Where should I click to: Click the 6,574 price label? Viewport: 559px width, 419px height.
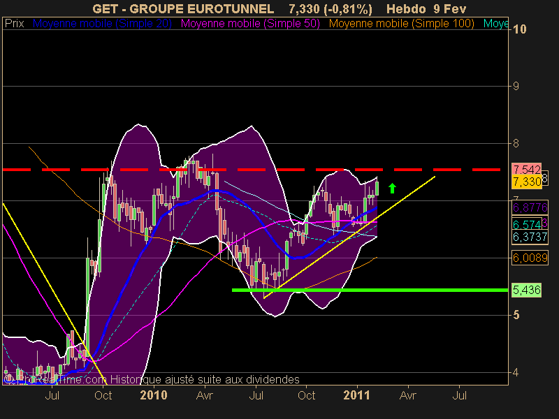(x=527, y=224)
